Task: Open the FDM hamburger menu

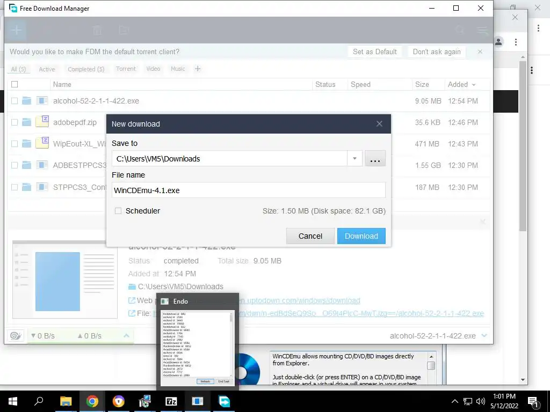Action: coord(483,31)
